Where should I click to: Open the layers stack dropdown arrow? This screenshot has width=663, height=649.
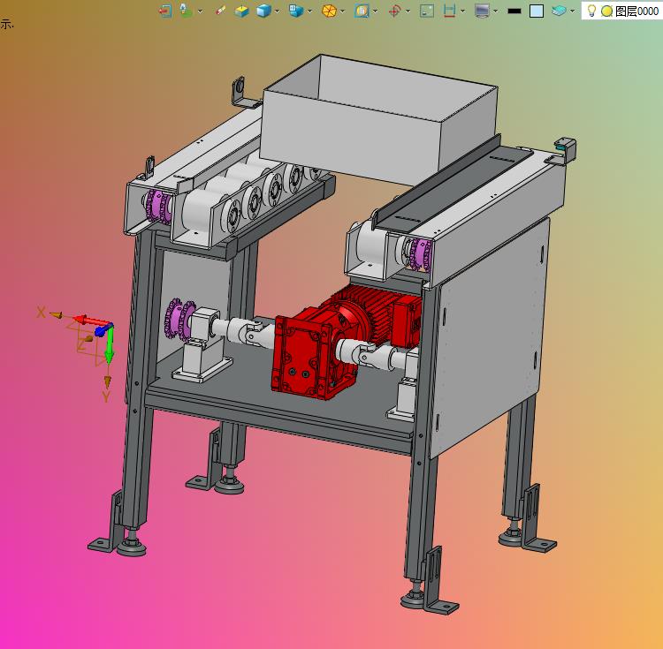tap(573, 11)
